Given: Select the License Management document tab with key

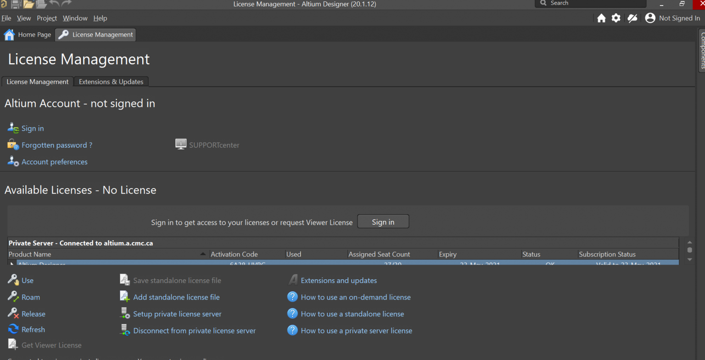Looking at the screenshot, I should tap(95, 35).
